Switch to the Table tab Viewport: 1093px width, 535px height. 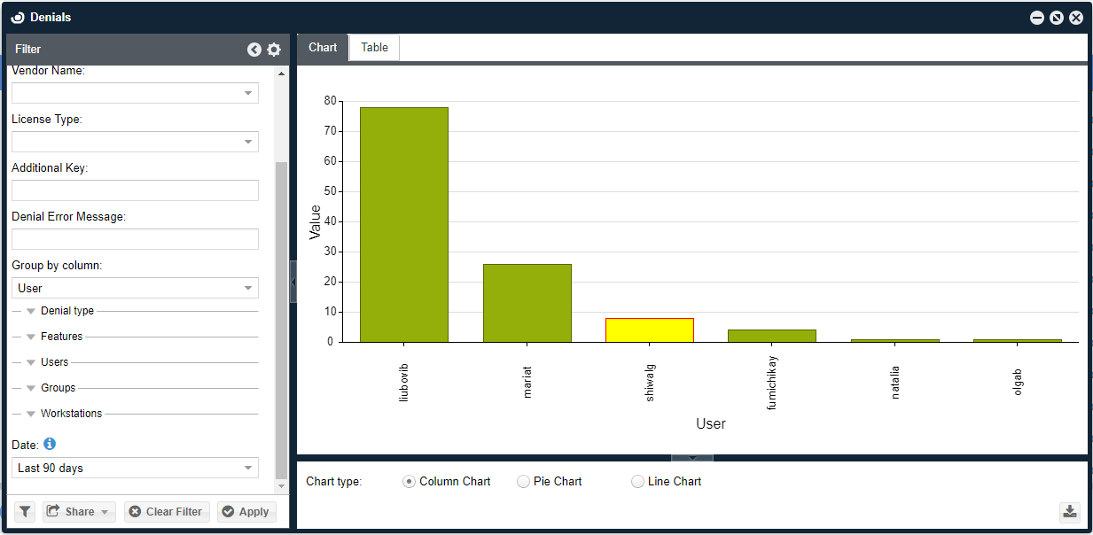(374, 48)
